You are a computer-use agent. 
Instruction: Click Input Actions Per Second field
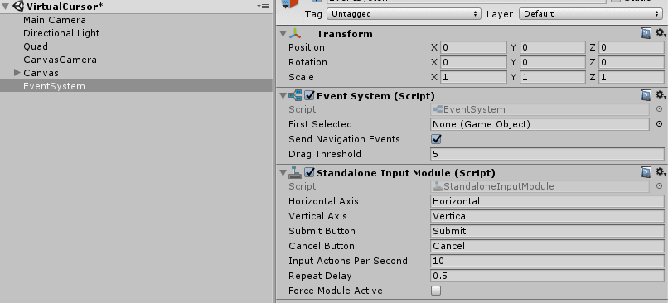[547, 261]
